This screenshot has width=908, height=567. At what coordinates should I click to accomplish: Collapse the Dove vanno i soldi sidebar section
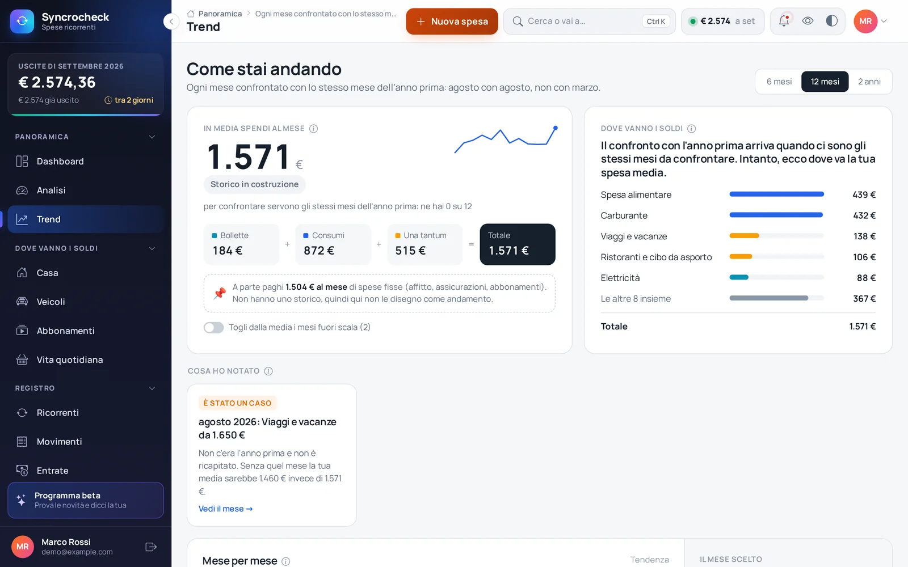pos(152,248)
